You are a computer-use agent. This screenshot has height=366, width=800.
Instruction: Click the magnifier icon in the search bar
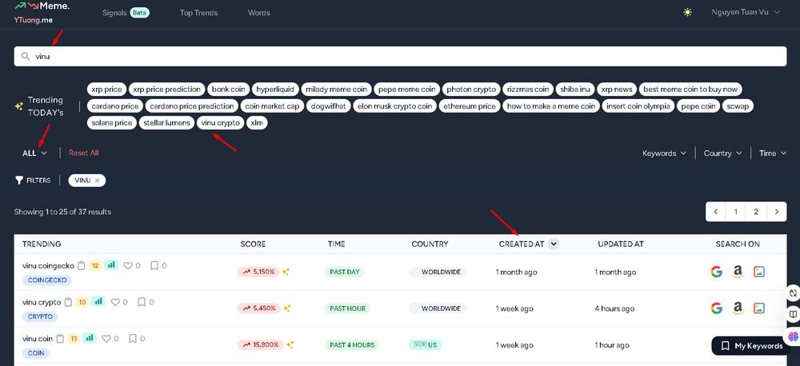click(26, 56)
